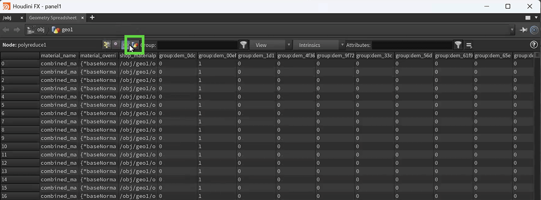Open the Help question mark icon

[x=534, y=45]
